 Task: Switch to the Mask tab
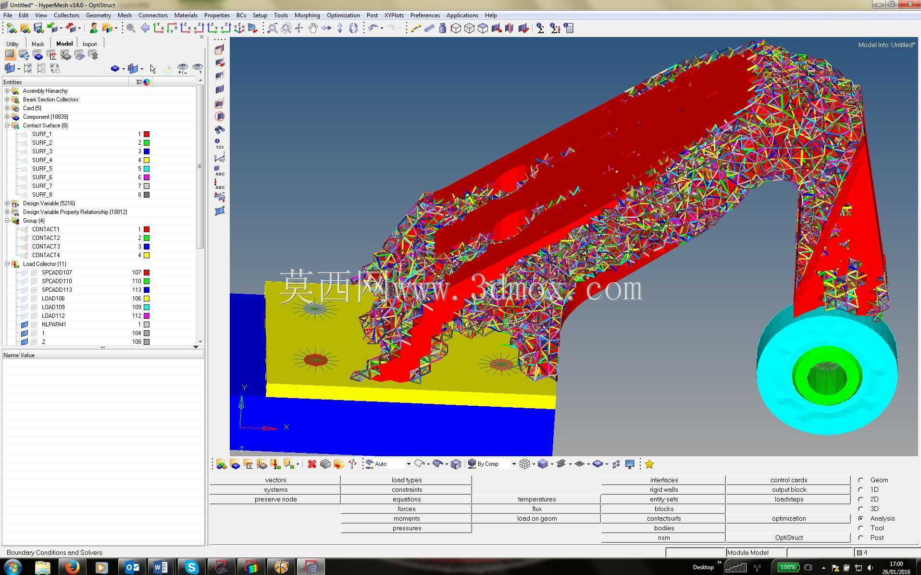[38, 44]
